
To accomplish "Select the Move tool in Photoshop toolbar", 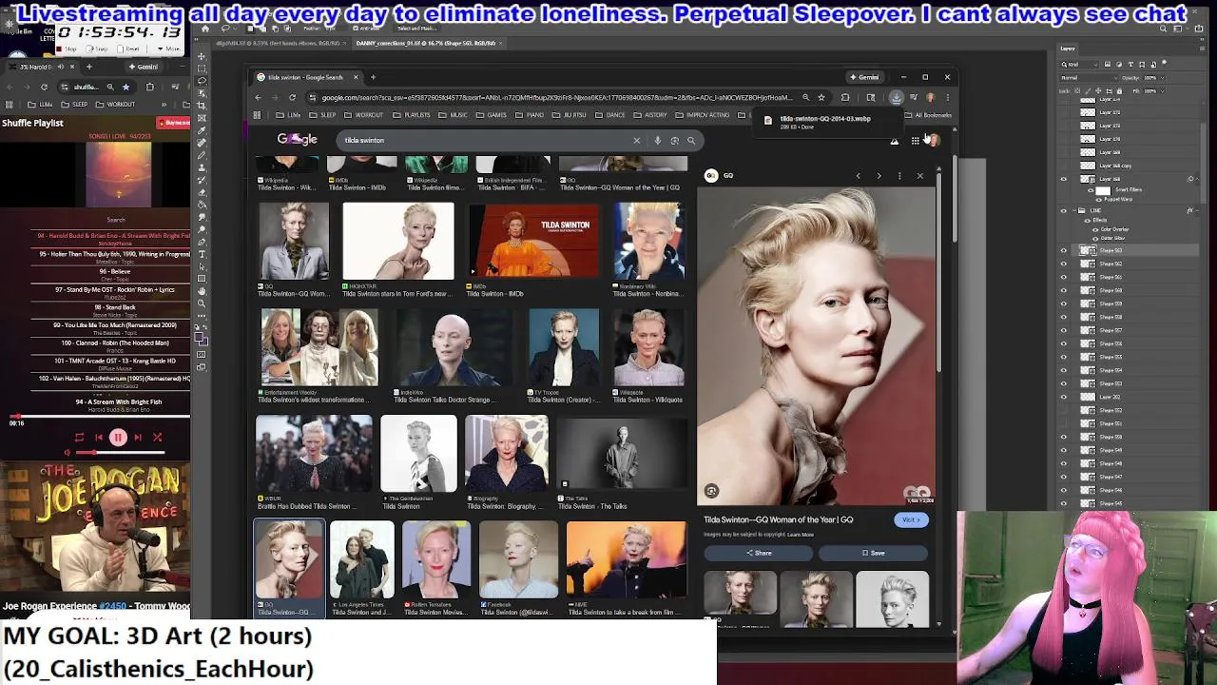I will point(202,56).
